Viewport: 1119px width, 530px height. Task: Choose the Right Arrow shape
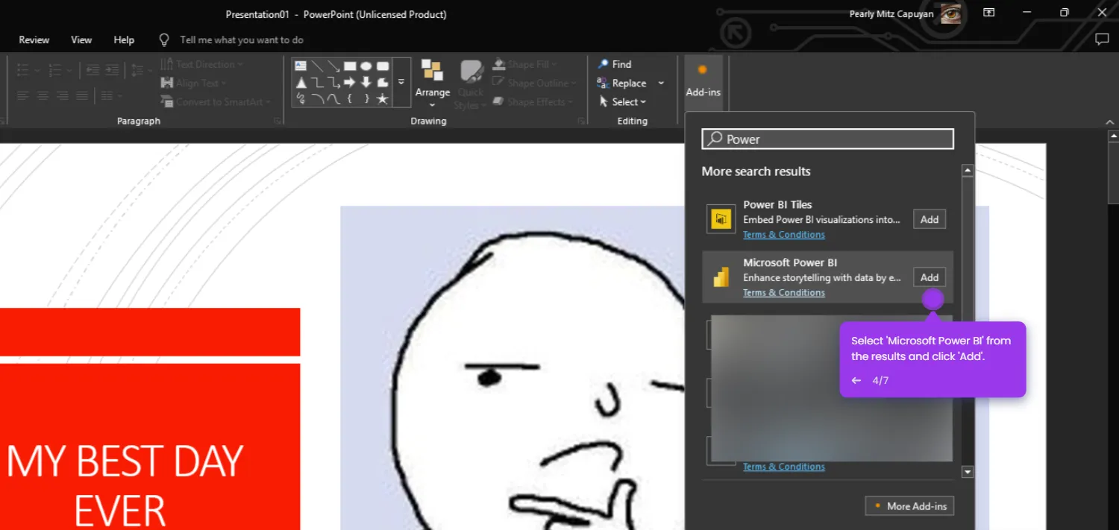tap(350, 82)
